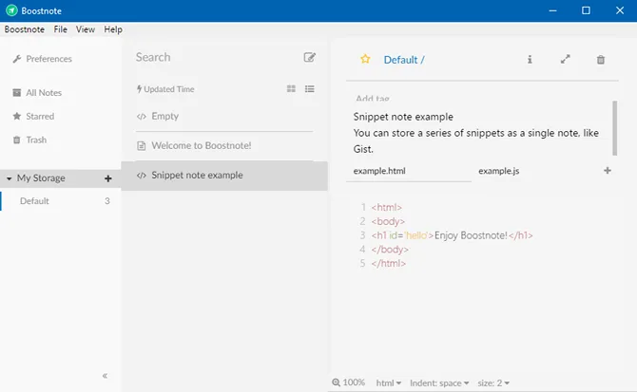Screen dimensions: 637x392
Task: Add new folder to My Storage
Action: tap(107, 178)
